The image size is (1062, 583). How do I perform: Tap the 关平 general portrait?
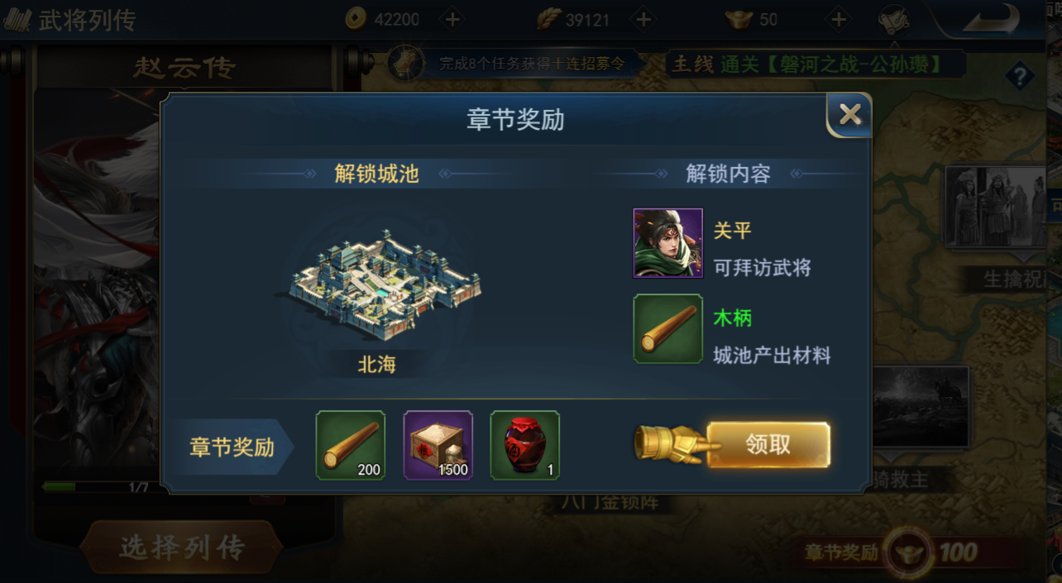click(x=667, y=243)
